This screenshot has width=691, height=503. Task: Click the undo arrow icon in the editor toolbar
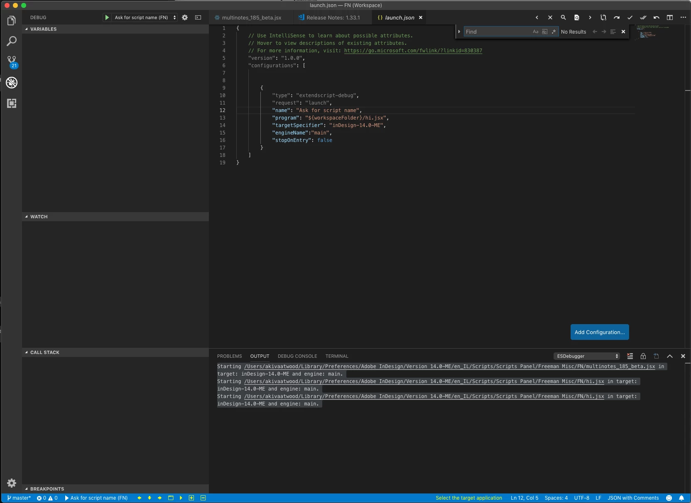[657, 17]
